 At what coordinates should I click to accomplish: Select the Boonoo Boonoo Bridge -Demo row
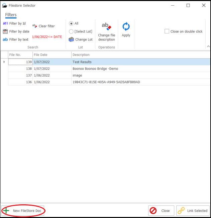[x=95, y=69]
